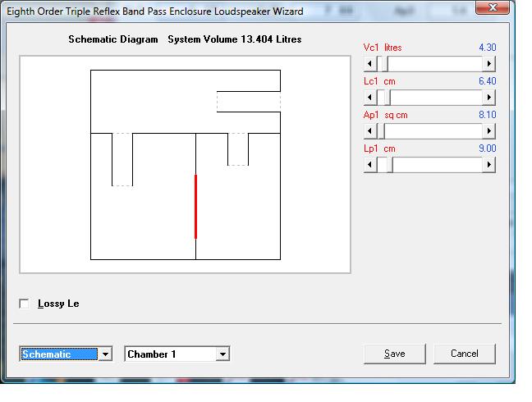
Task: Click the Vc1 slider right arrow
Action: point(489,64)
